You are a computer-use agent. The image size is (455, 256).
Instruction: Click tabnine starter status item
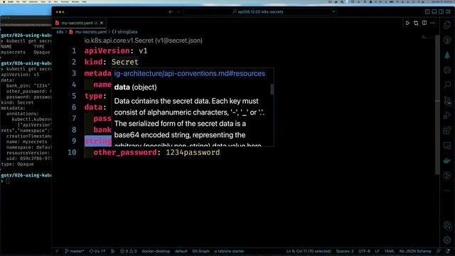point(229,251)
